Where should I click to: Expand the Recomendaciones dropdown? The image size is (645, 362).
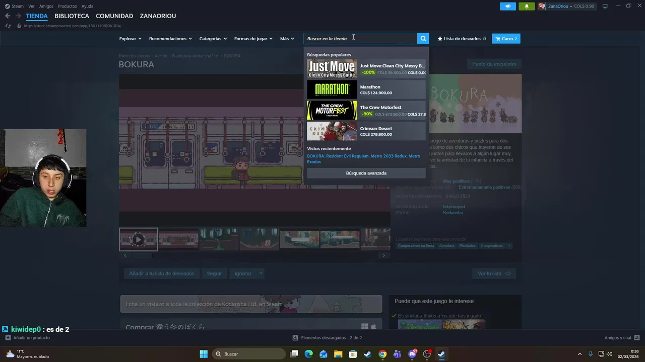[x=170, y=39]
